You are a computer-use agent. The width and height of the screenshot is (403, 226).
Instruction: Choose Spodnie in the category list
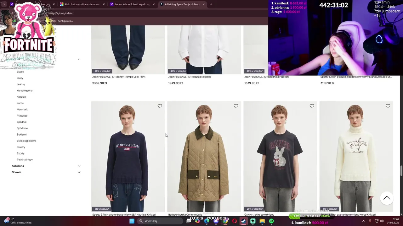22,122
